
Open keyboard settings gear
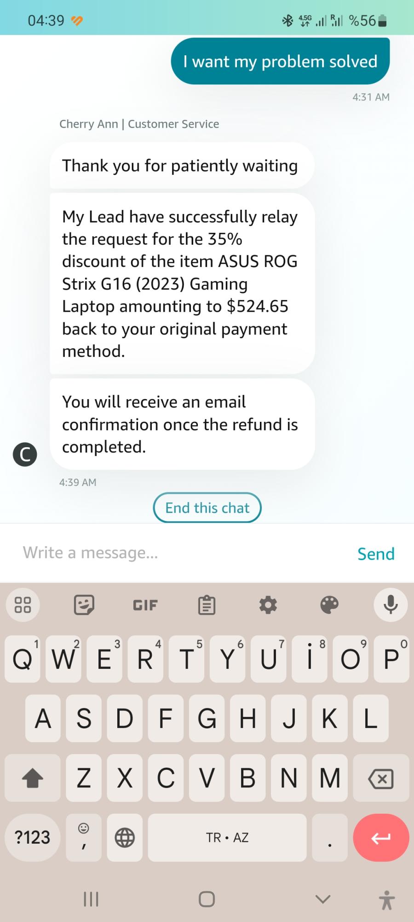(268, 605)
